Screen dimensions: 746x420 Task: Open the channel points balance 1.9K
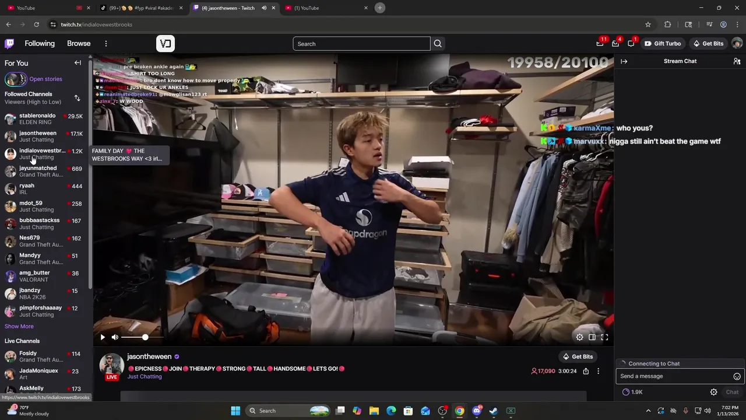tap(633, 392)
